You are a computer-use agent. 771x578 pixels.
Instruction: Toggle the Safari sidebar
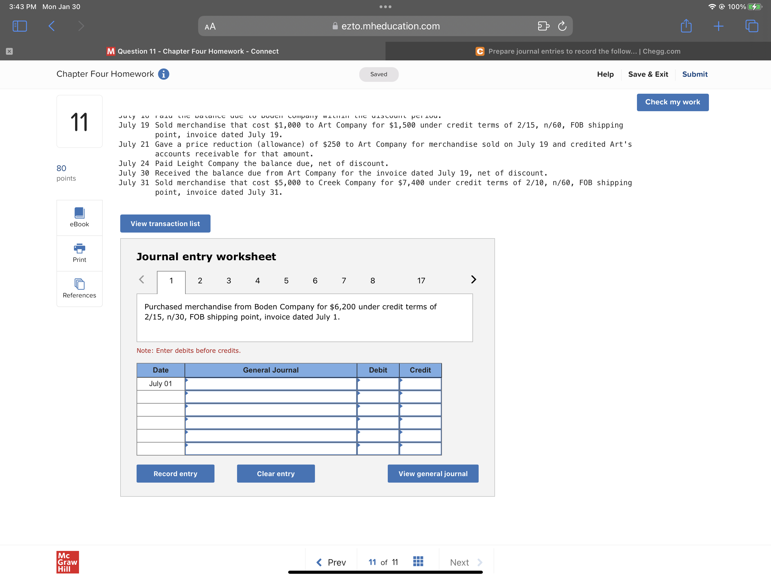pos(19,26)
